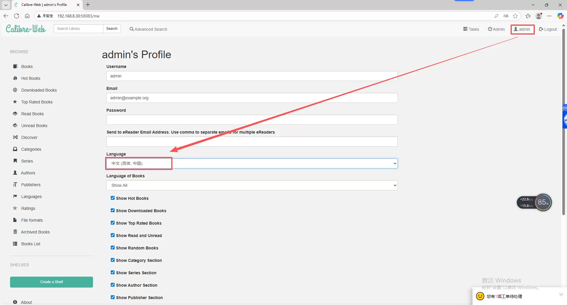Click the browser refresh icon

[x=17, y=16]
